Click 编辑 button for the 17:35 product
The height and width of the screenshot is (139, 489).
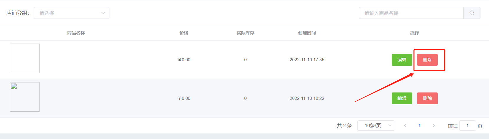click(402, 60)
